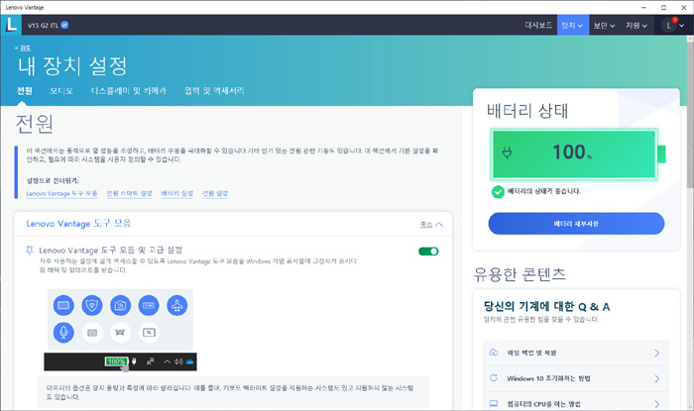Click the camera privacy icon in toolbar preview
694x411 pixels.
(120, 305)
